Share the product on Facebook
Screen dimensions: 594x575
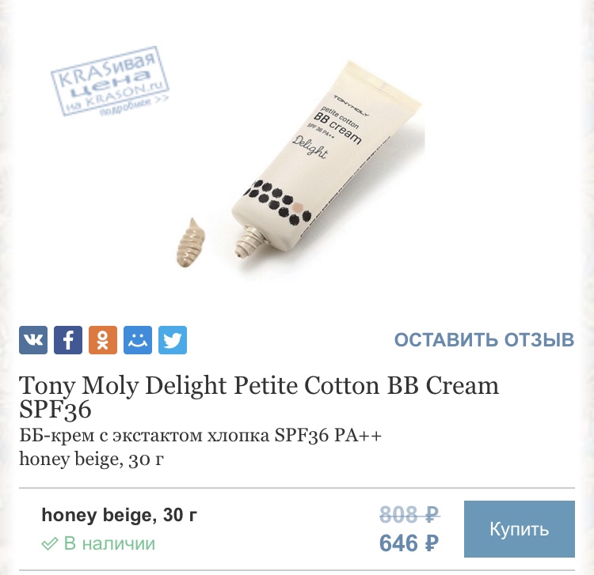pos(68,340)
